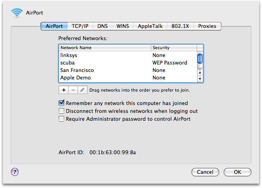Image resolution: width=262 pixels, height=188 pixels.
Task: Switch to the TCP/IP tab
Action: (x=80, y=26)
